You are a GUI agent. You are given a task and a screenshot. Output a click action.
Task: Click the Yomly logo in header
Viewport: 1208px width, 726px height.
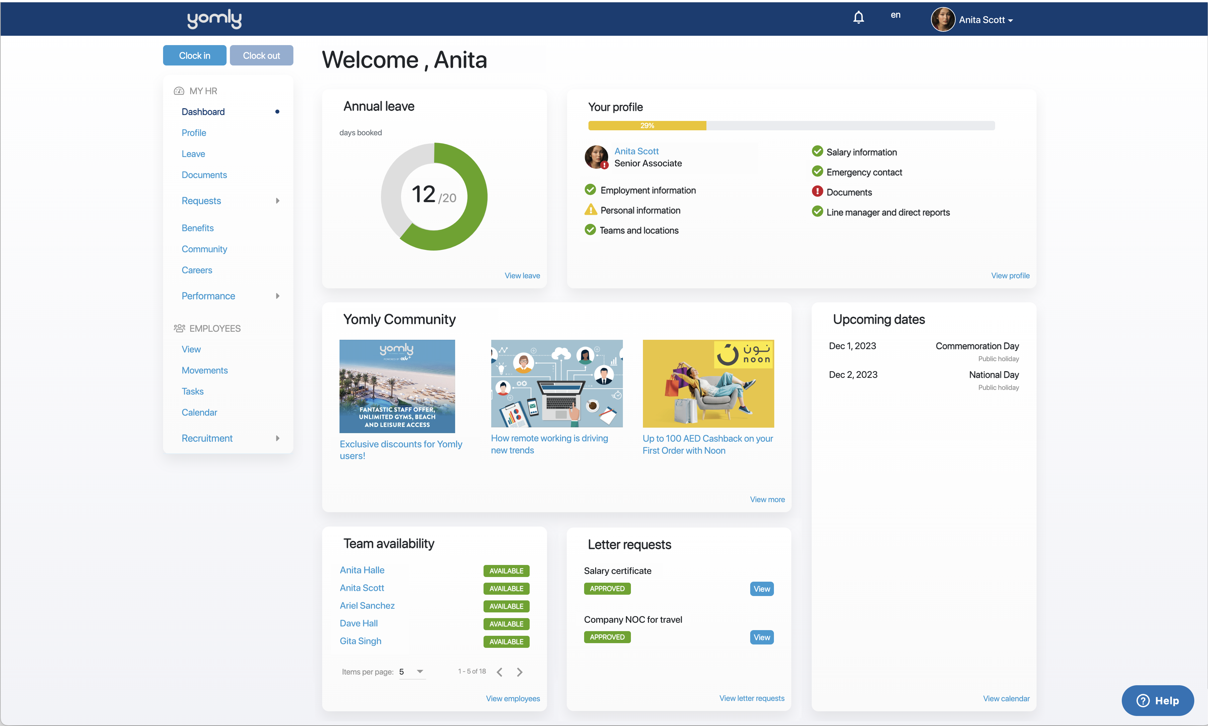pos(214,19)
